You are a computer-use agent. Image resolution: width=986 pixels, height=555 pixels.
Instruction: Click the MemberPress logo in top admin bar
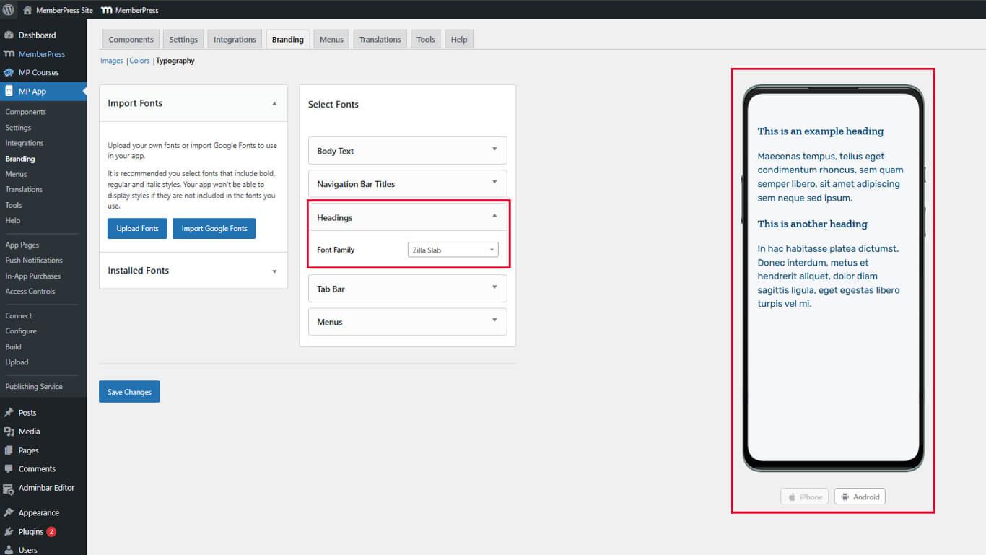pos(106,10)
